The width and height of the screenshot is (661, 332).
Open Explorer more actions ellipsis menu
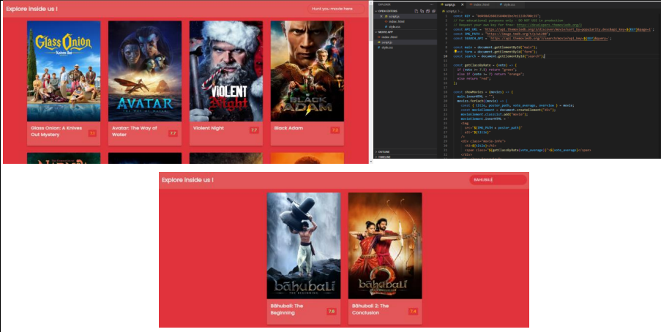pyautogui.click(x=431, y=4)
